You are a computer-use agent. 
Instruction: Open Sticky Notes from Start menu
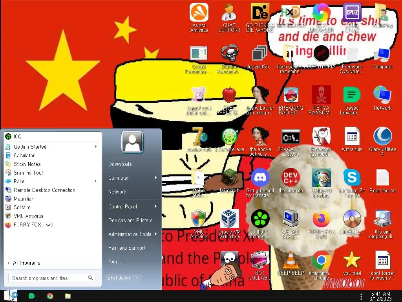(53, 164)
